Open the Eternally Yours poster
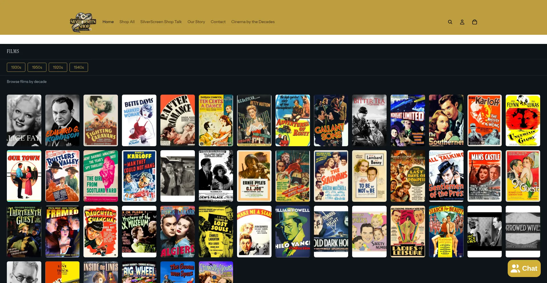Image resolution: width=547 pixels, height=283 pixels. [x=216, y=272]
